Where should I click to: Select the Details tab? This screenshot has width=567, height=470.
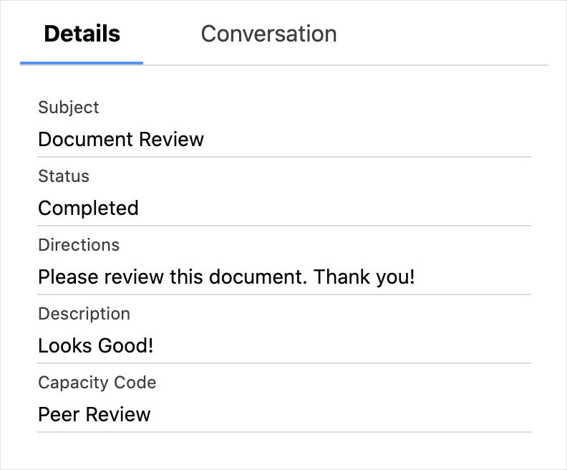[x=82, y=34]
